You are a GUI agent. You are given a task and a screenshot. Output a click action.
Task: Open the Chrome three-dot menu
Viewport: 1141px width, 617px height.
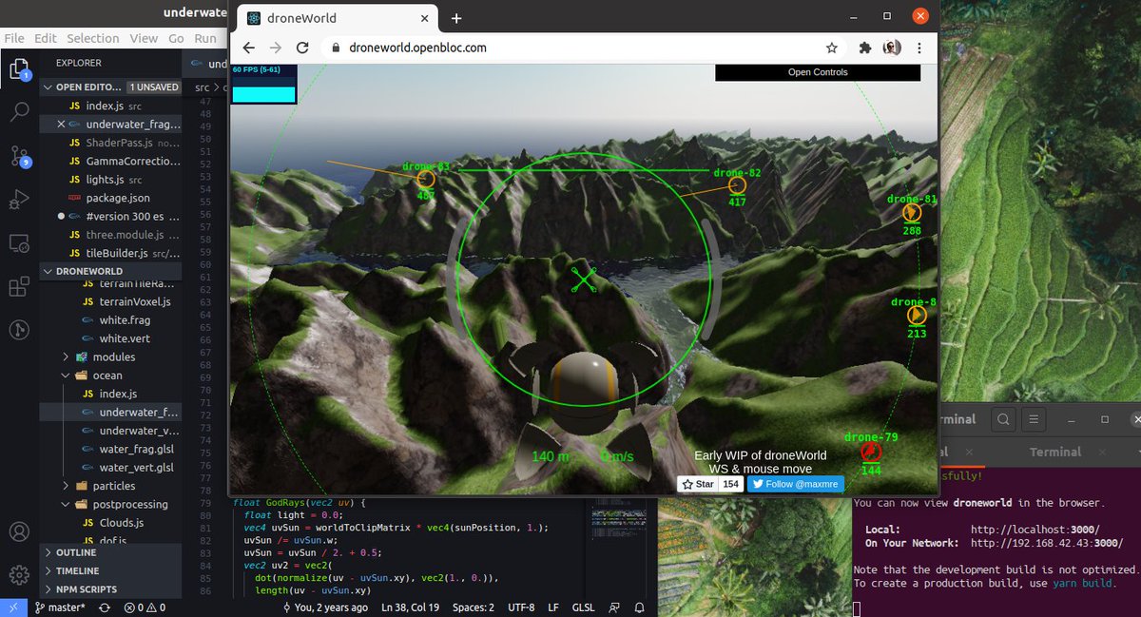[x=920, y=48]
